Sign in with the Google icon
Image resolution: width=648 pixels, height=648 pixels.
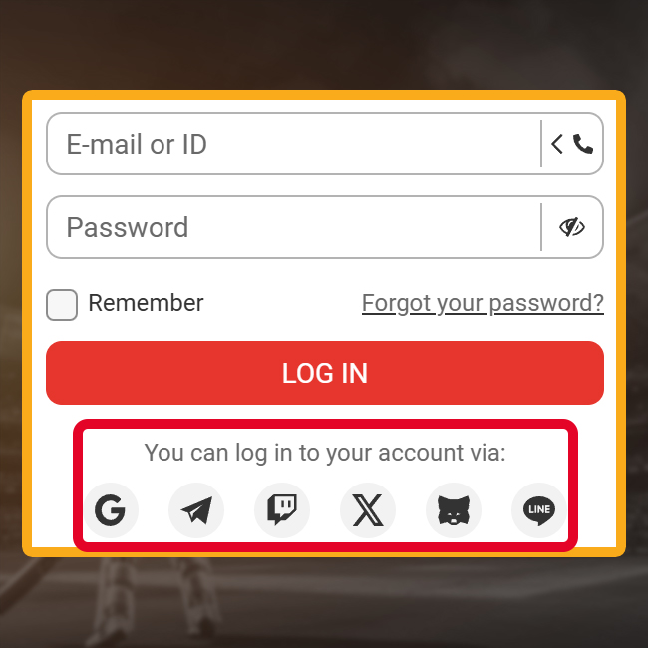tap(111, 510)
